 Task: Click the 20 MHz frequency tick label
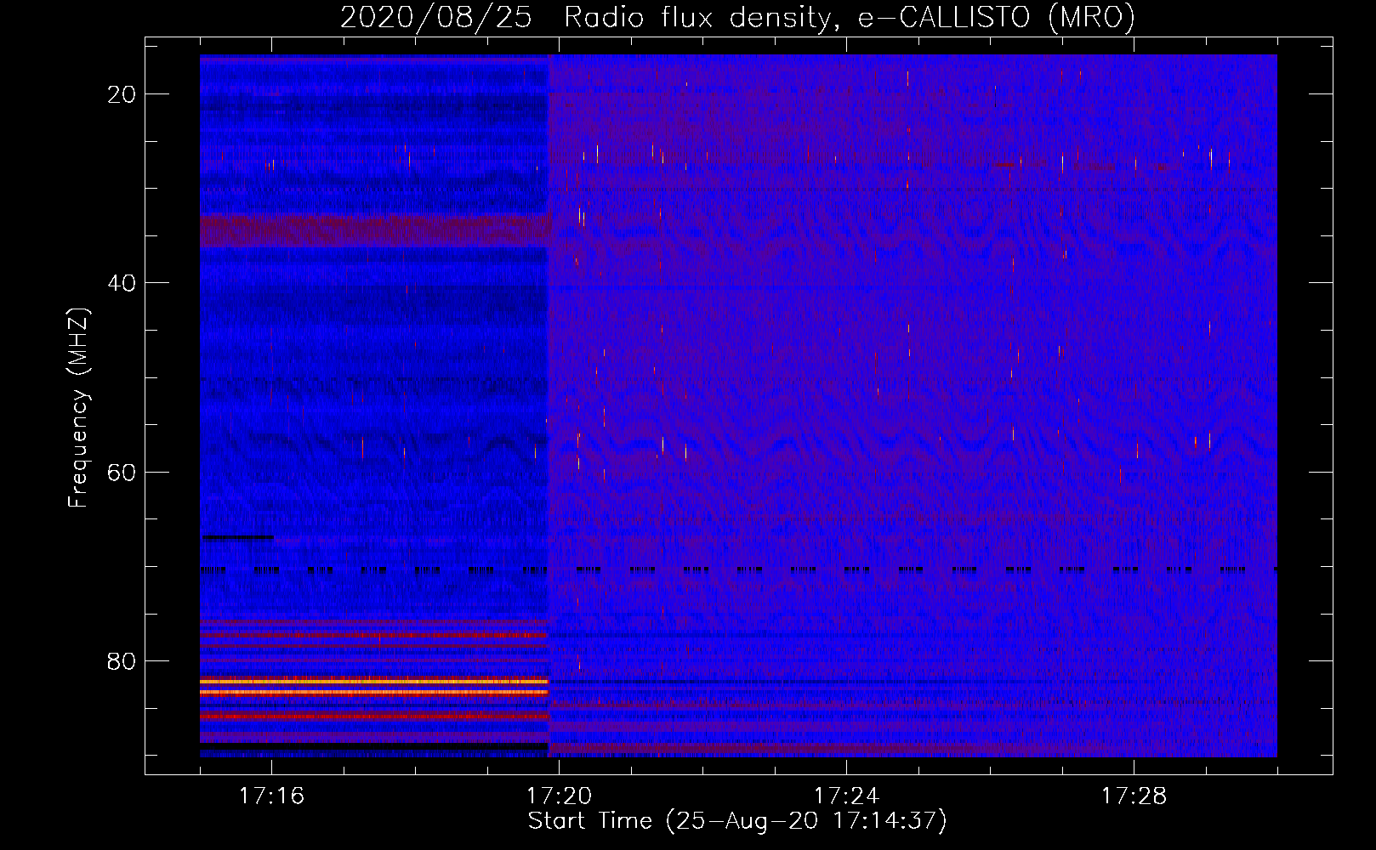coord(122,94)
